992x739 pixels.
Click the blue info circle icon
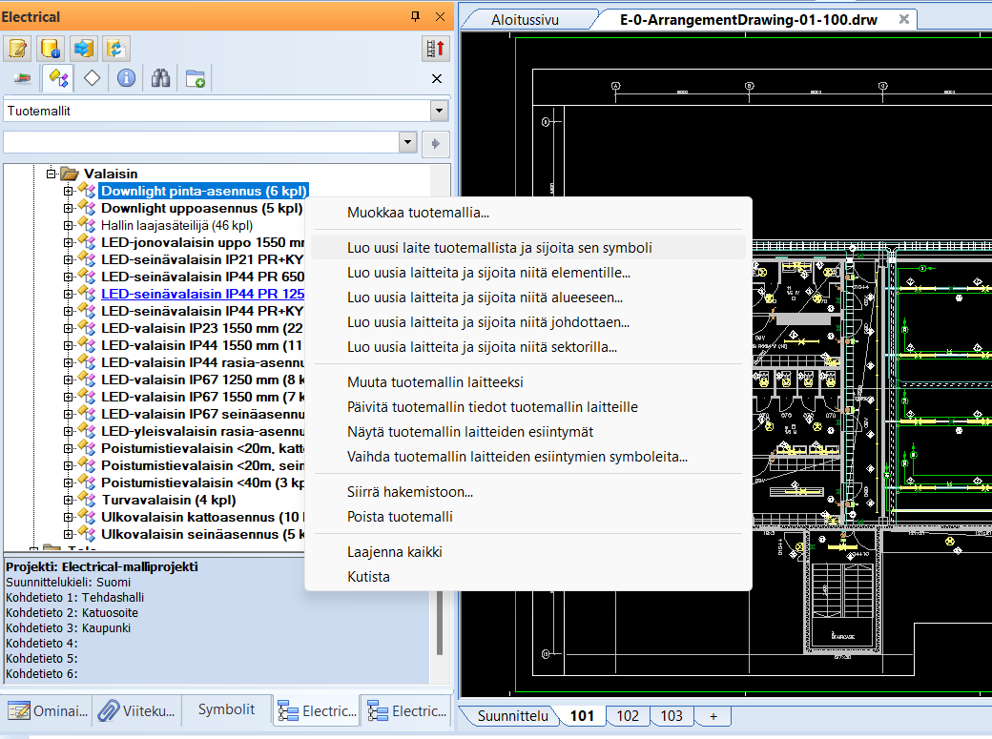click(126, 78)
